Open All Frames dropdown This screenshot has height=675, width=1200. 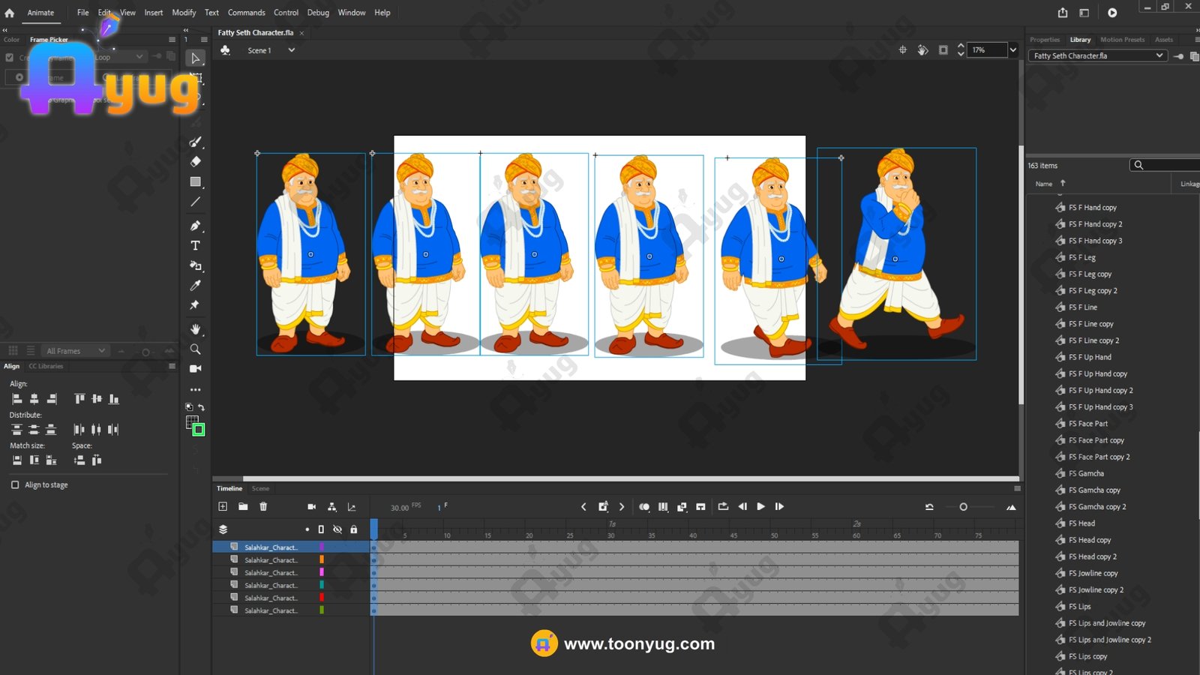(x=76, y=351)
